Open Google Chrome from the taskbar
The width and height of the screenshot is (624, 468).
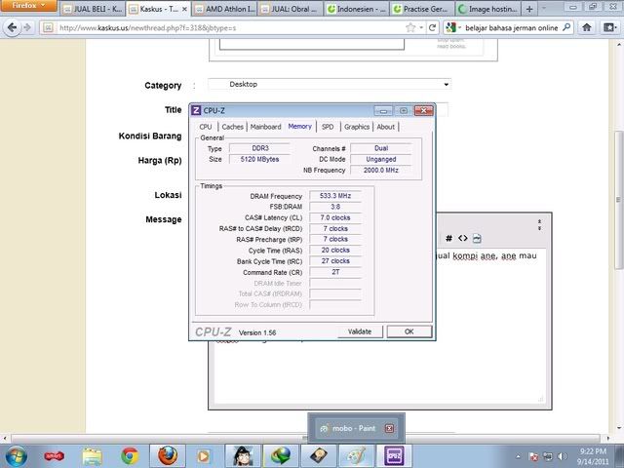[x=130, y=456]
